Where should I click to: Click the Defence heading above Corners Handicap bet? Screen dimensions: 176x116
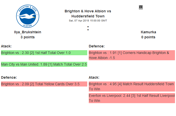[x=97, y=46]
